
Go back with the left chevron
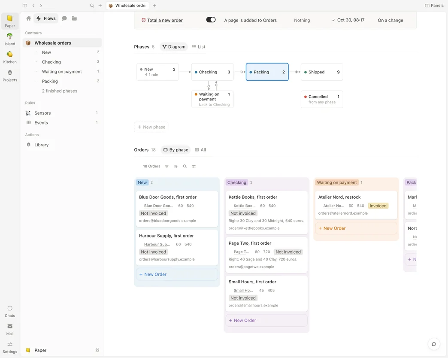point(33,6)
